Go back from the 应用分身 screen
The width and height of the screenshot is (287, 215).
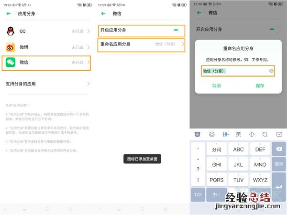click(8, 14)
